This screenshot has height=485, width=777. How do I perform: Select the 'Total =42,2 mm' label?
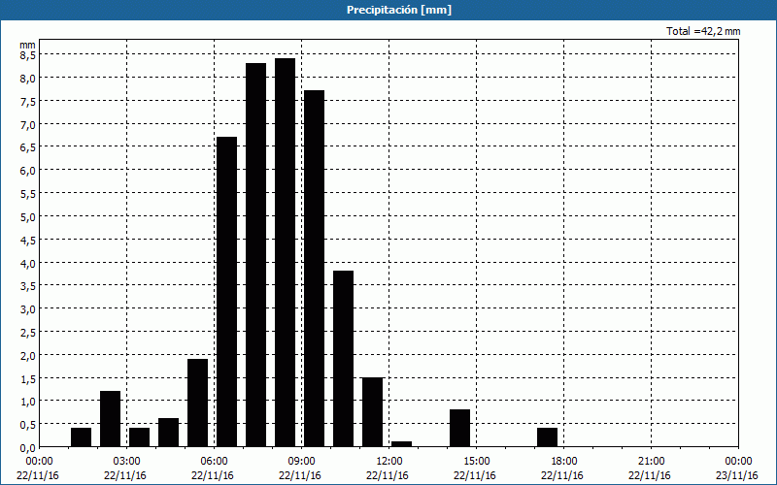[703, 31]
